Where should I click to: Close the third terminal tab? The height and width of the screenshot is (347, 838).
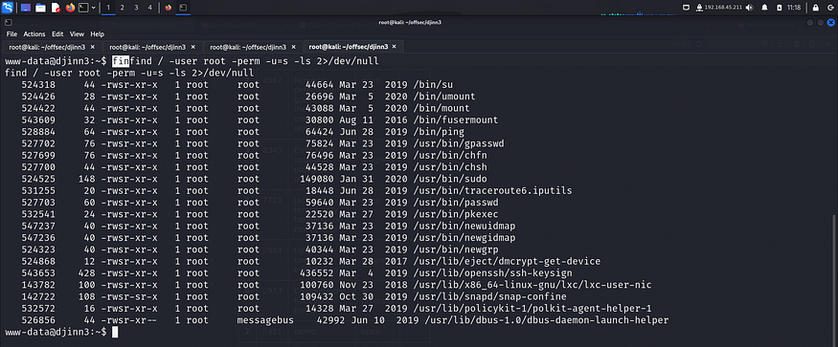293,47
